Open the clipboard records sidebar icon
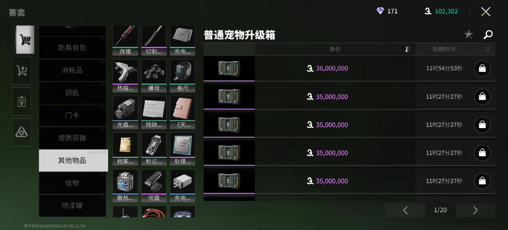Viewport: 508px width, 230px height. [x=21, y=102]
